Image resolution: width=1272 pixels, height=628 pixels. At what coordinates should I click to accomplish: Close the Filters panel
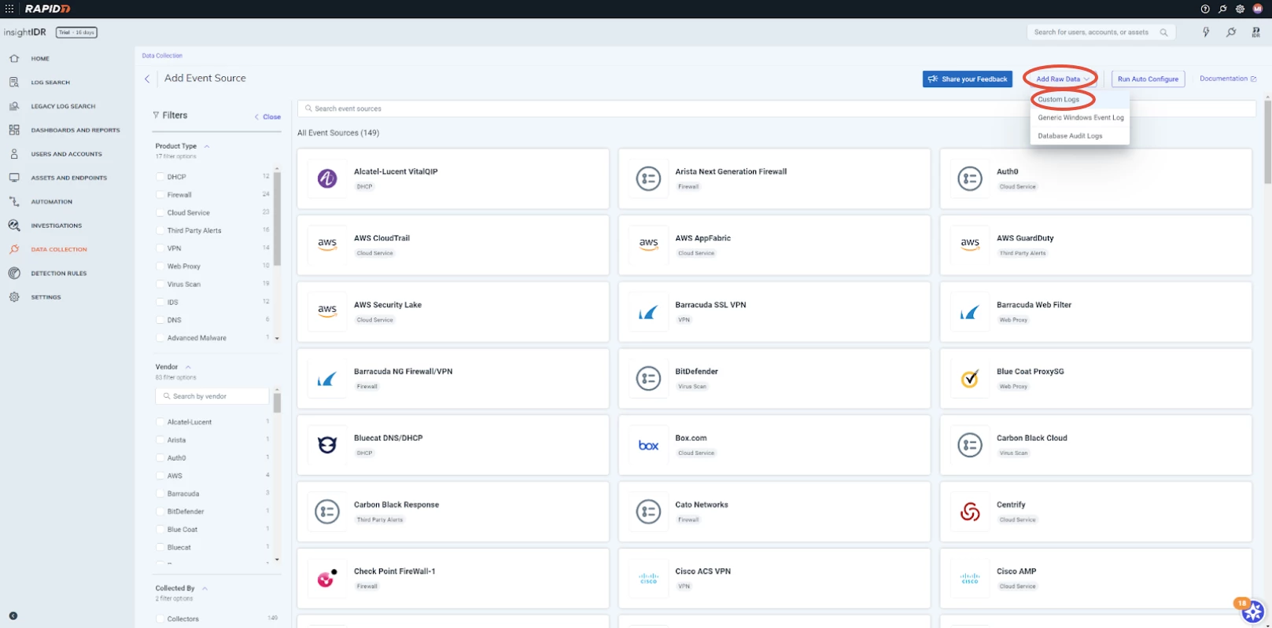267,116
